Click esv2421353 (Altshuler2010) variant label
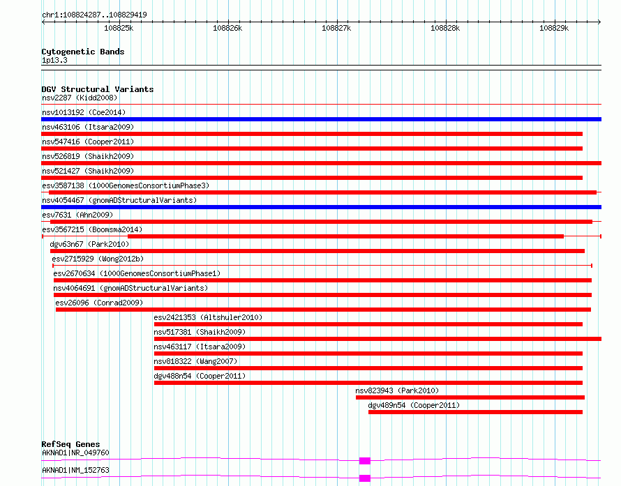 [x=208, y=317]
